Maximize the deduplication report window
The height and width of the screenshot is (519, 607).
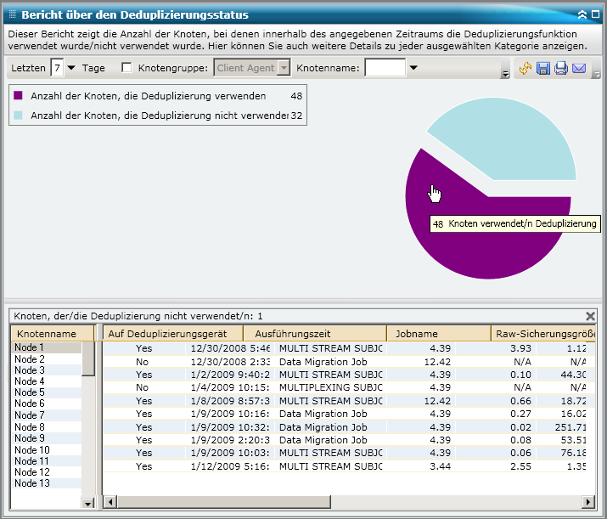pyautogui.click(x=595, y=14)
